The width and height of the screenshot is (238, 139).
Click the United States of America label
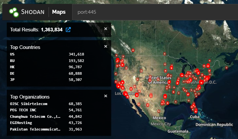coord(158,80)
